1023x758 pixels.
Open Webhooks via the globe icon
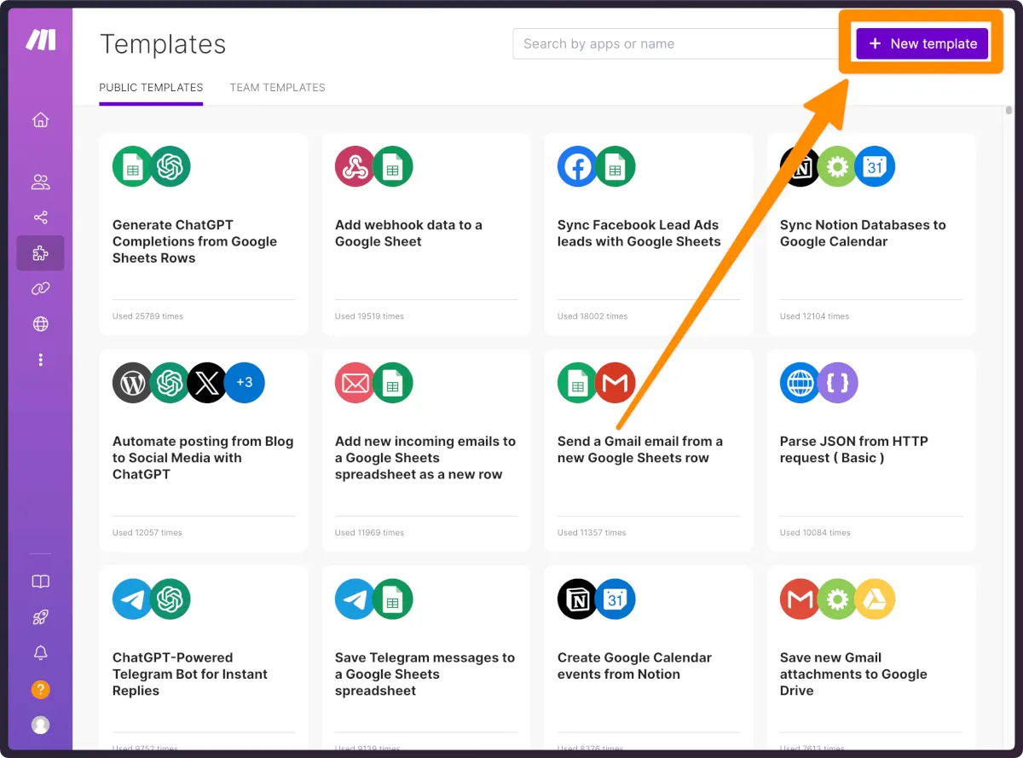40,324
